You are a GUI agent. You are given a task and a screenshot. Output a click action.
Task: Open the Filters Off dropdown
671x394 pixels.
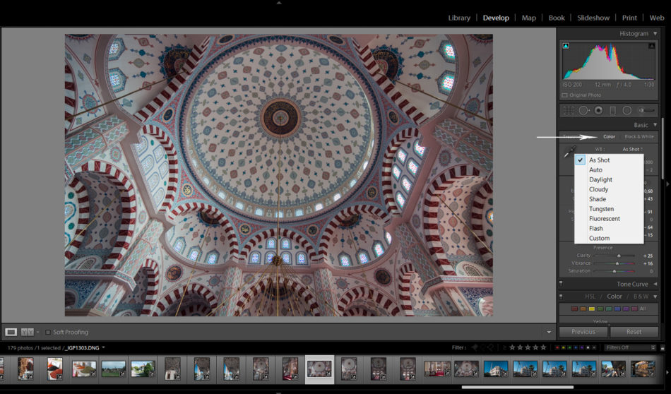630,347
